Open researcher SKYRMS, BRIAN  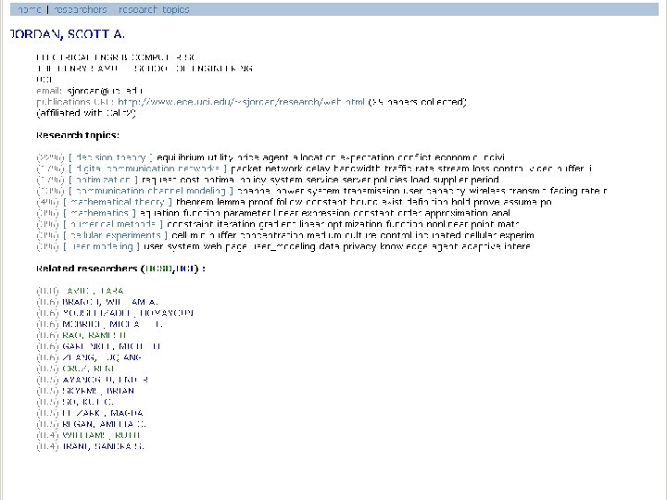[98, 391]
